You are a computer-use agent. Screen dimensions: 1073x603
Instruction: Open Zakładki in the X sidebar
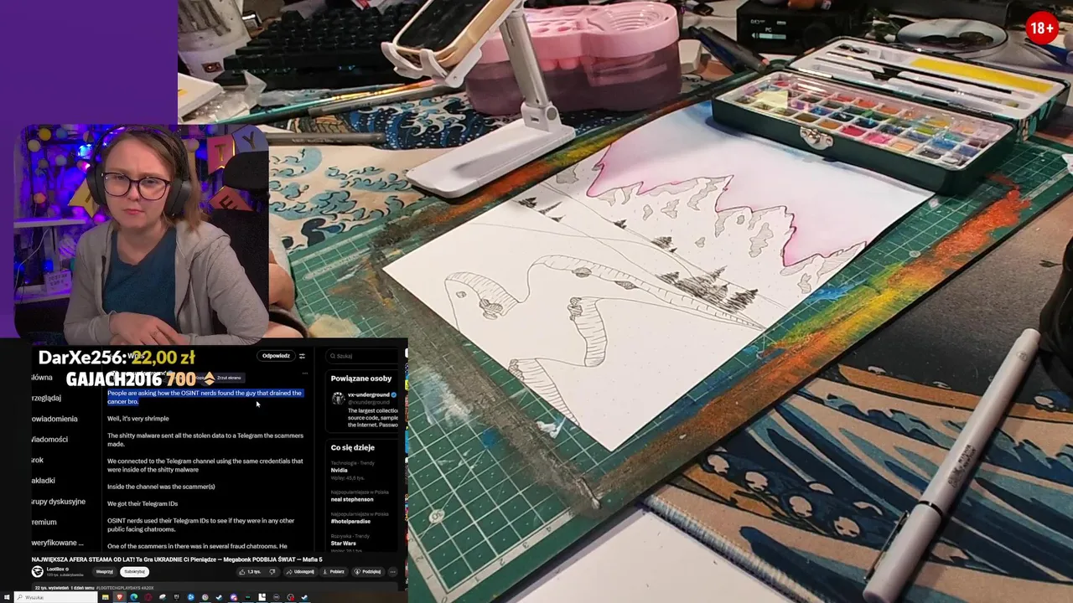[44, 481]
